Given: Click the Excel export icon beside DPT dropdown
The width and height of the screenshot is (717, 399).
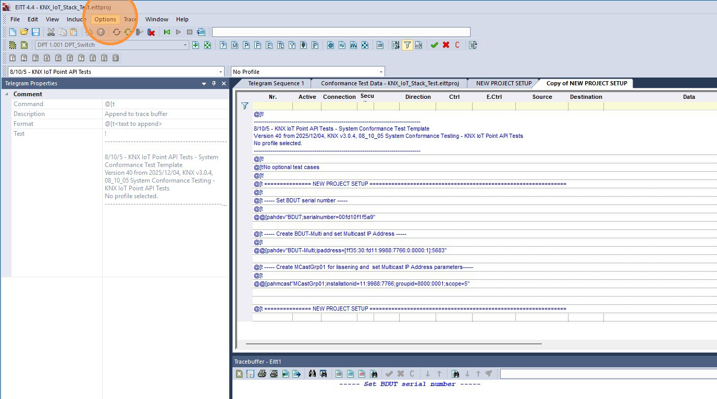Looking at the screenshot, I should (x=24, y=45).
